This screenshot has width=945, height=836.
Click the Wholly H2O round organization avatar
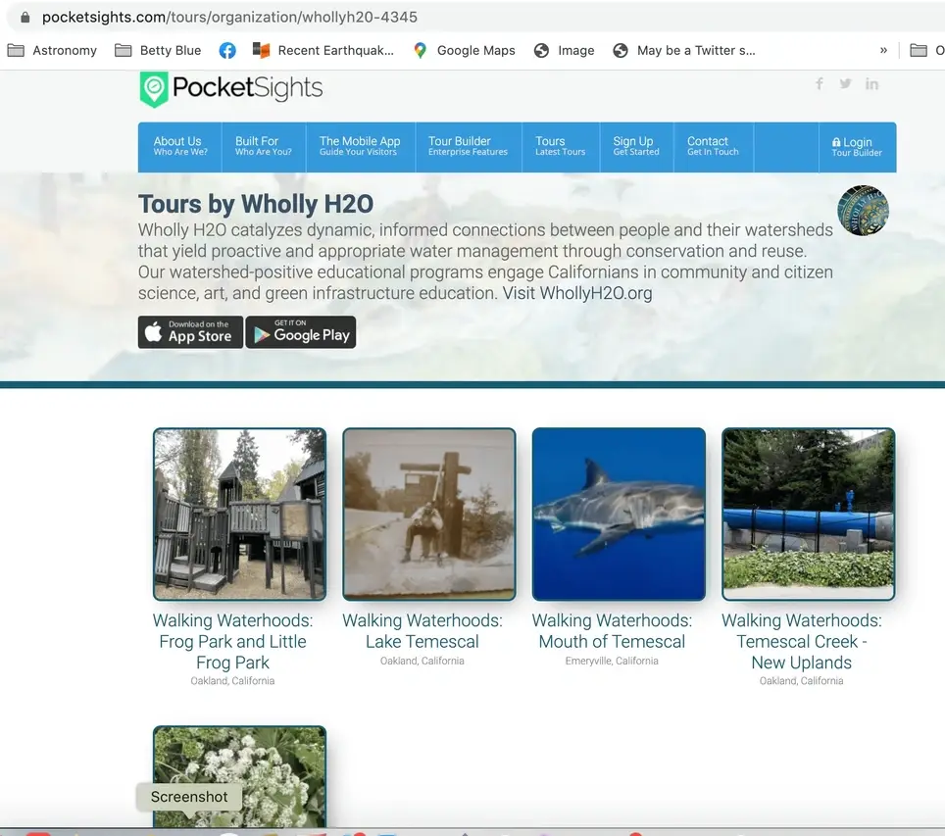click(863, 211)
